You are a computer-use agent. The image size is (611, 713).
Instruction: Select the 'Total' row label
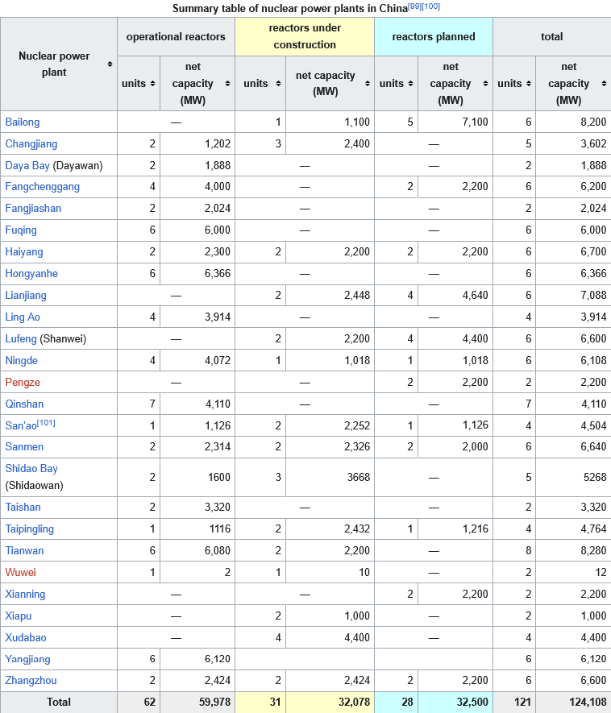(59, 702)
